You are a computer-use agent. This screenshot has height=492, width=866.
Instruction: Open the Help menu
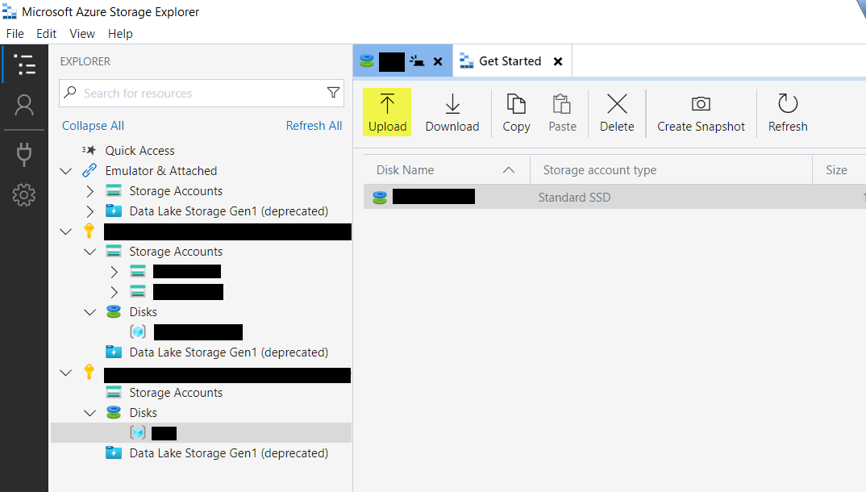[x=120, y=34]
